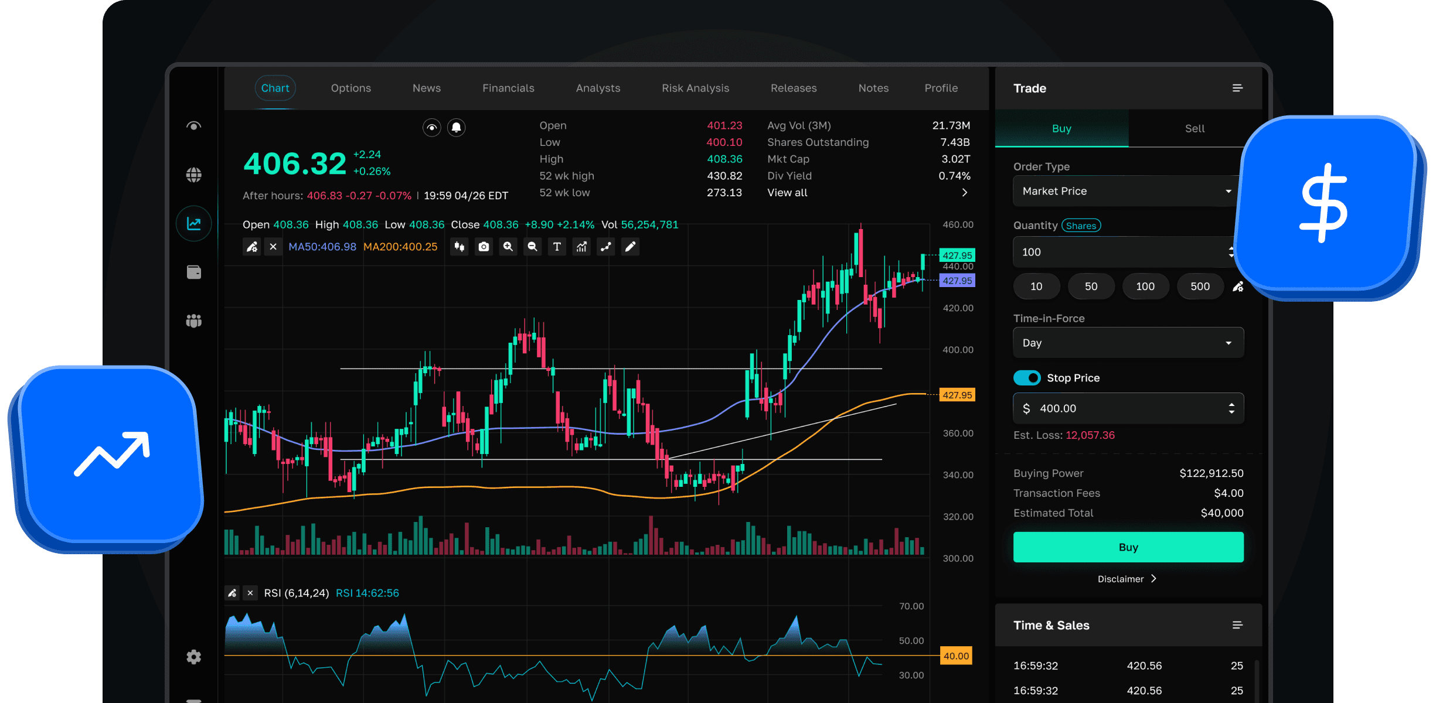Select the Buy tab in Trade panel
The image size is (1436, 703).
tap(1061, 128)
